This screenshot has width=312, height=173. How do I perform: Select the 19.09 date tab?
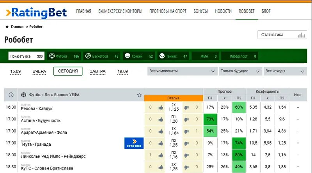pos(122,71)
